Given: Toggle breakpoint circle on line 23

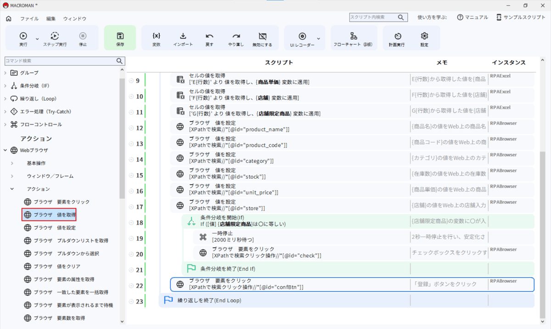Looking at the screenshot, I should pos(131,301).
